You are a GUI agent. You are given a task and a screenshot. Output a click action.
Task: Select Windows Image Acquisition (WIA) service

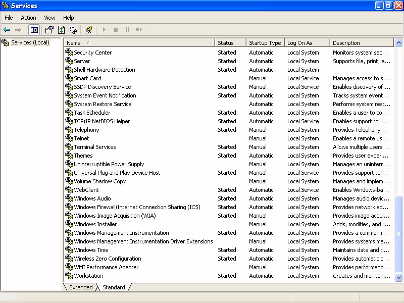[x=115, y=216]
